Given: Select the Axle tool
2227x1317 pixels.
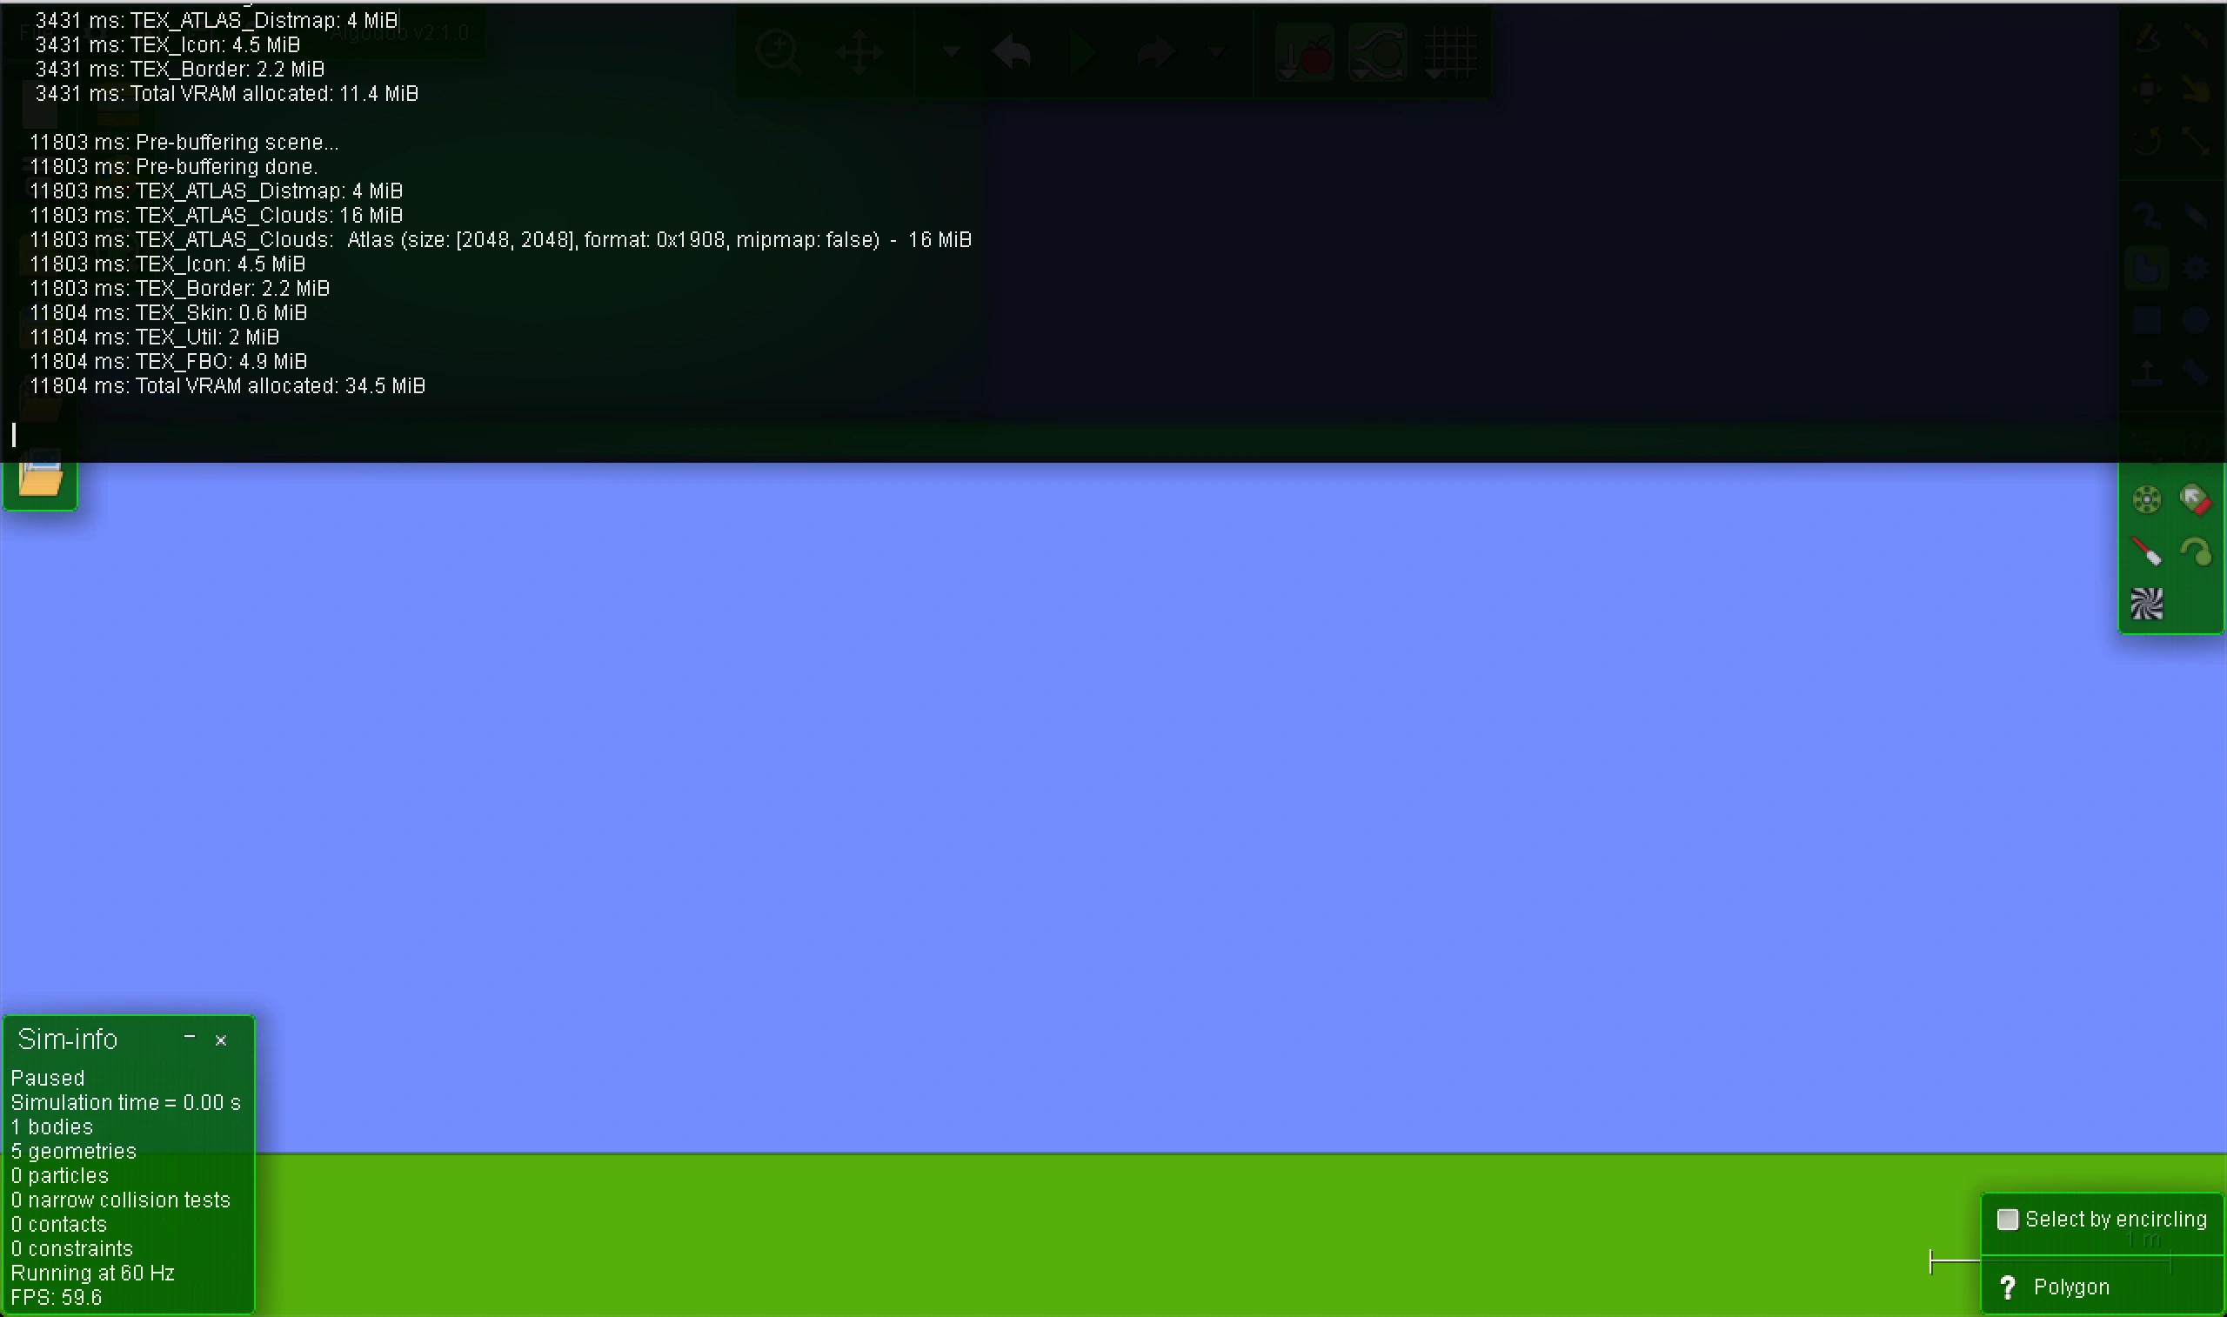Looking at the screenshot, I should point(2146,499).
